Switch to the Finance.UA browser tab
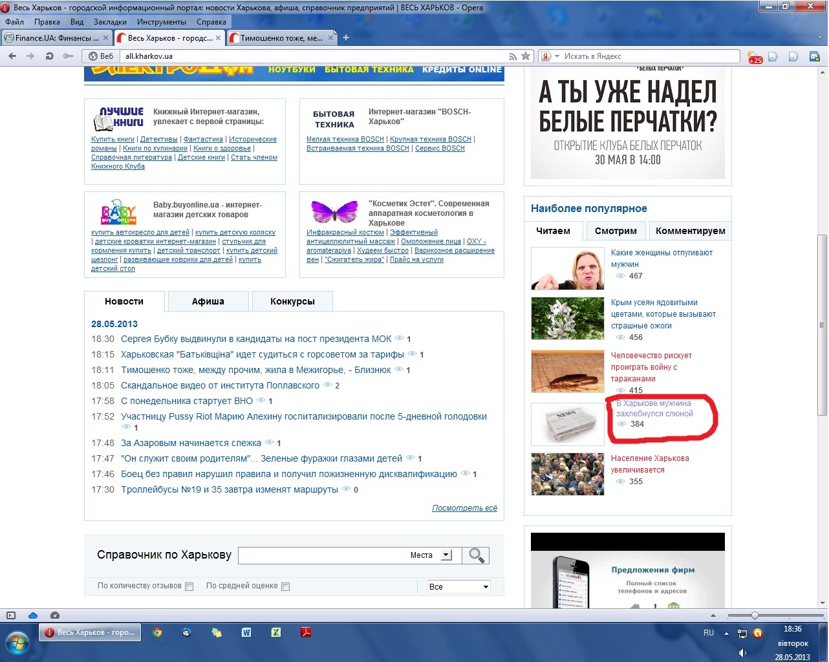This screenshot has height=662, width=829. (57, 38)
